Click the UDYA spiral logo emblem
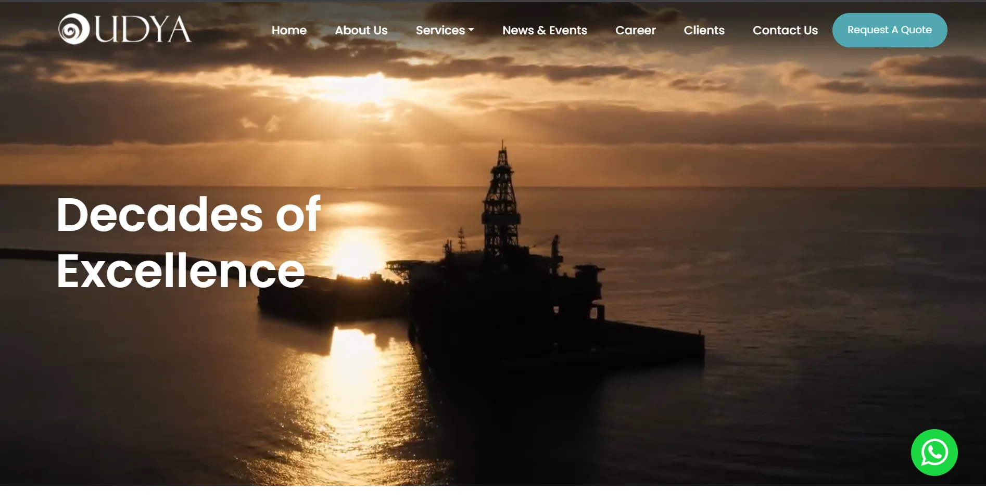986x504 pixels. click(x=74, y=29)
